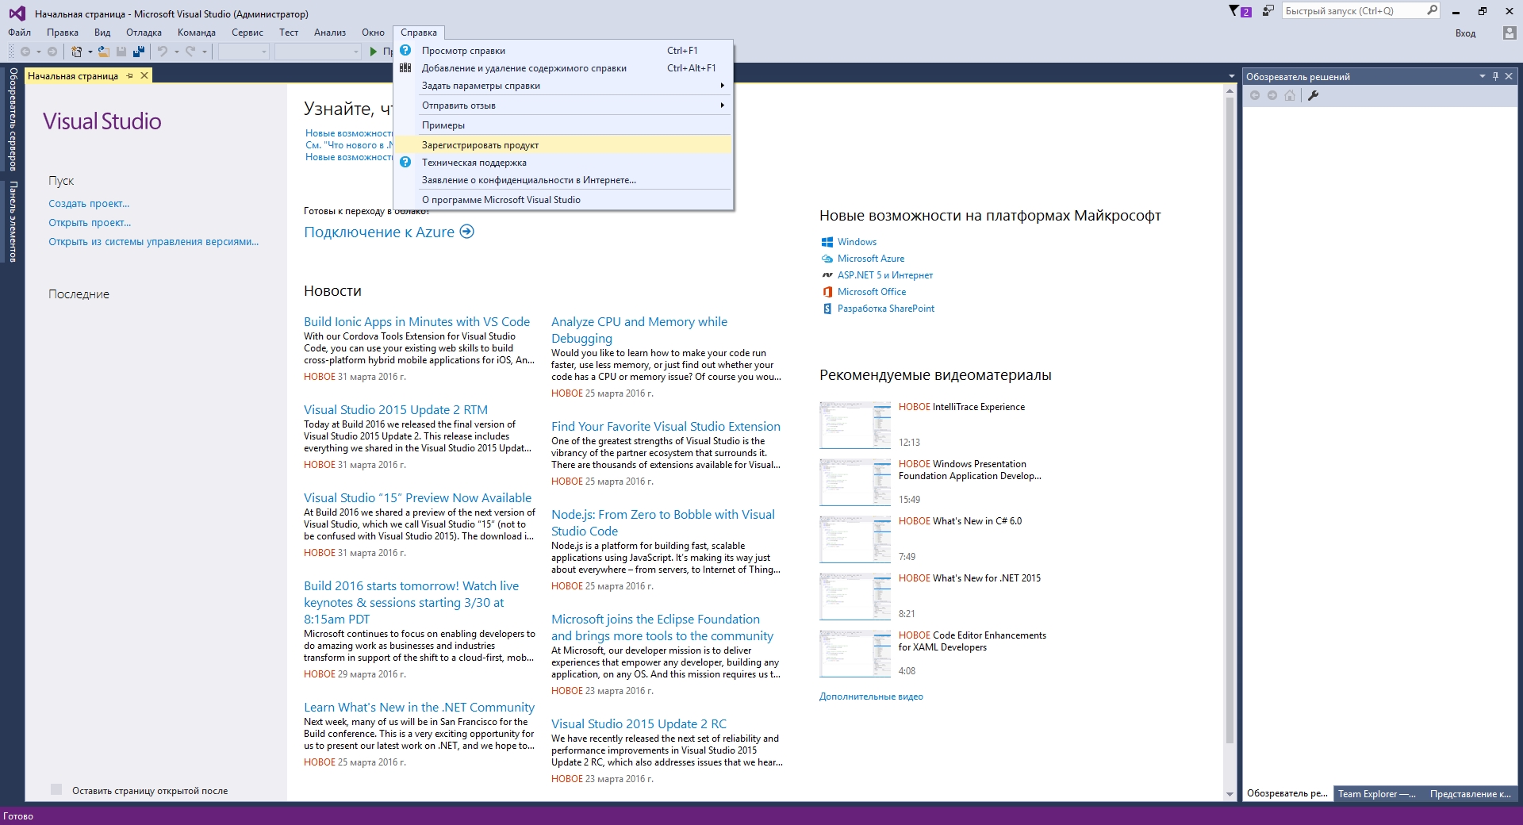
Task: Open collapsed Панель элементов side tab
Action: [x=13, y=221]
